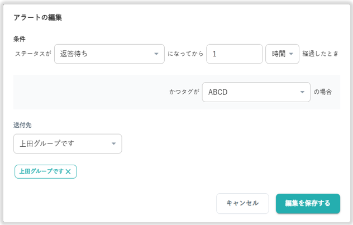Expand the ABCD tag selection field
Viewport: 353px width, 225px height.
point(250,92)
